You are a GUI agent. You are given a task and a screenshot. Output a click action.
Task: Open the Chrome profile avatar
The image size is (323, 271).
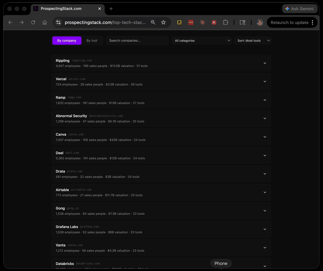(260, 22)
